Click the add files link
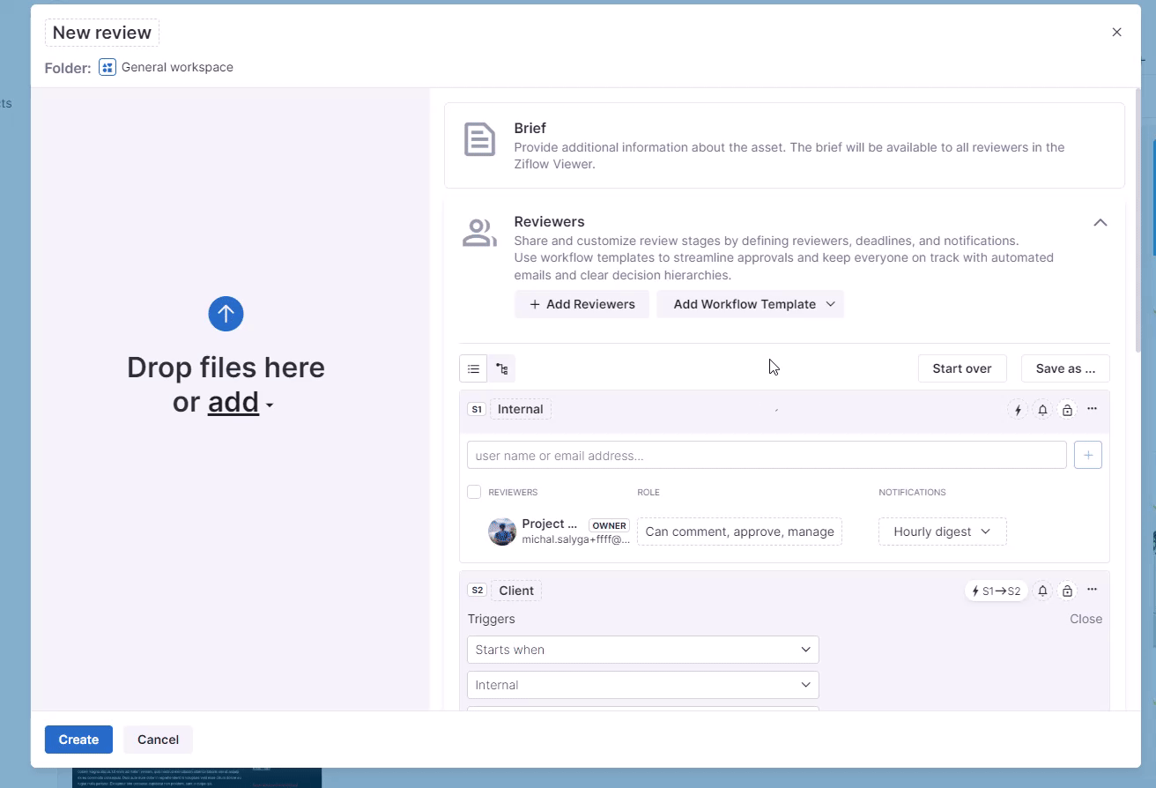Image resolution: width=1156 pixels, height=788 pixels. (x=233, y=402)
